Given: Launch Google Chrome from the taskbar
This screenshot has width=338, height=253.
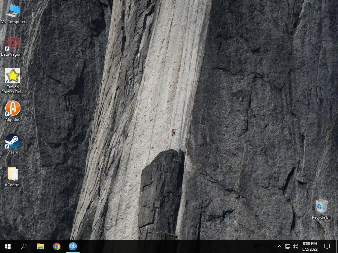Looking at the screenshot, I should tap(57, 246).
